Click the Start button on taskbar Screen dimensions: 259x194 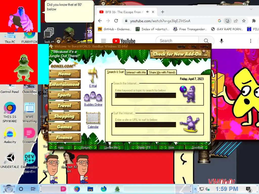(x=9, y=189)
